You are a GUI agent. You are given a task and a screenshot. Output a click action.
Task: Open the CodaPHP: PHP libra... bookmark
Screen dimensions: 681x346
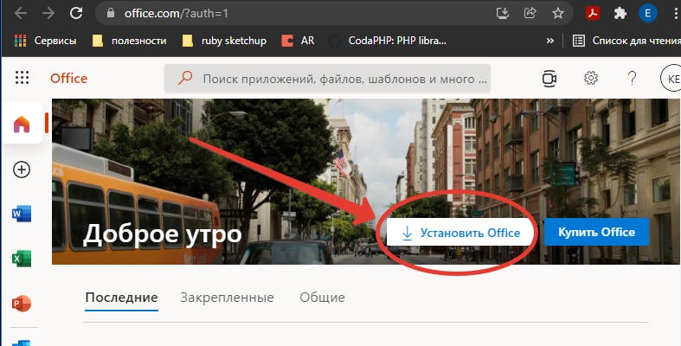click(x=388, y=41)
